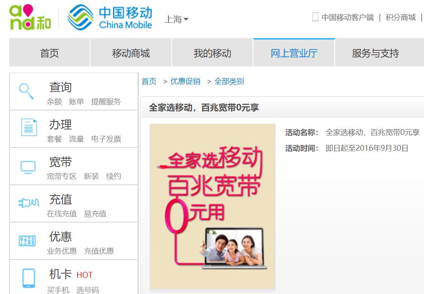The height and width of the screenshot is (294, 424).
Task: Click the monitor icon beside 宽带
Action: click(28, 167)
